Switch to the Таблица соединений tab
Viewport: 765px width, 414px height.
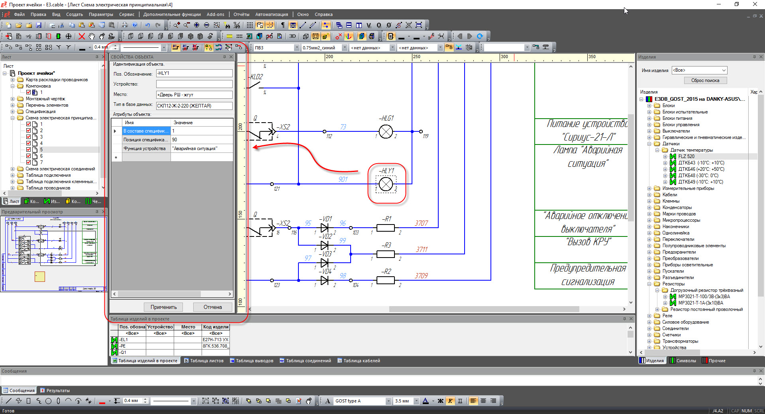point(305,361)
